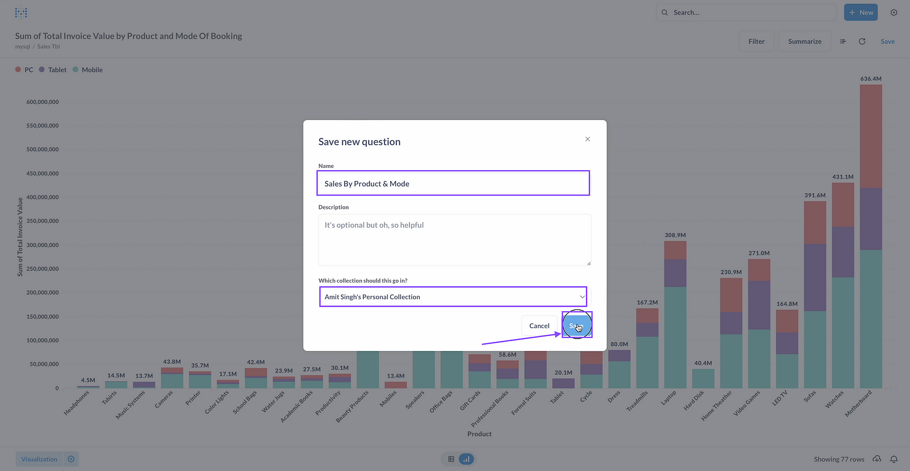Screen dimensions: 910x471
Task: Click the refresh results icon
Action: click(x=862, y=42)
